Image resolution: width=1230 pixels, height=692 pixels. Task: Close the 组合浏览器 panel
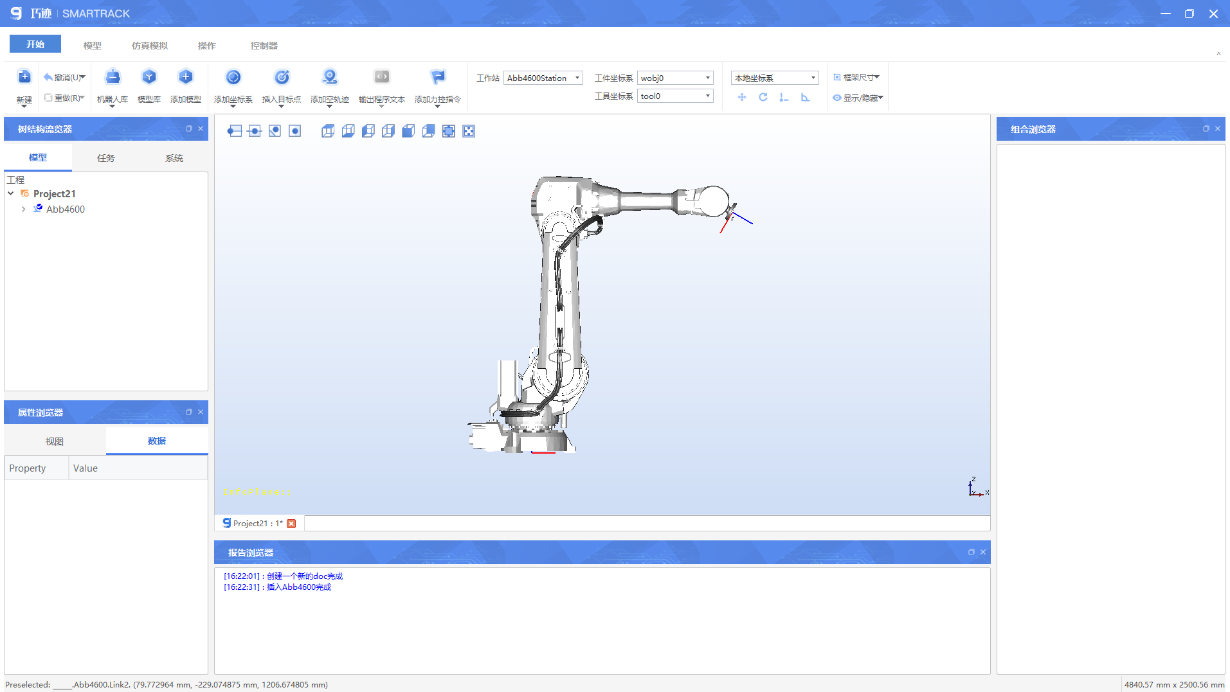tap(1218, 129)
